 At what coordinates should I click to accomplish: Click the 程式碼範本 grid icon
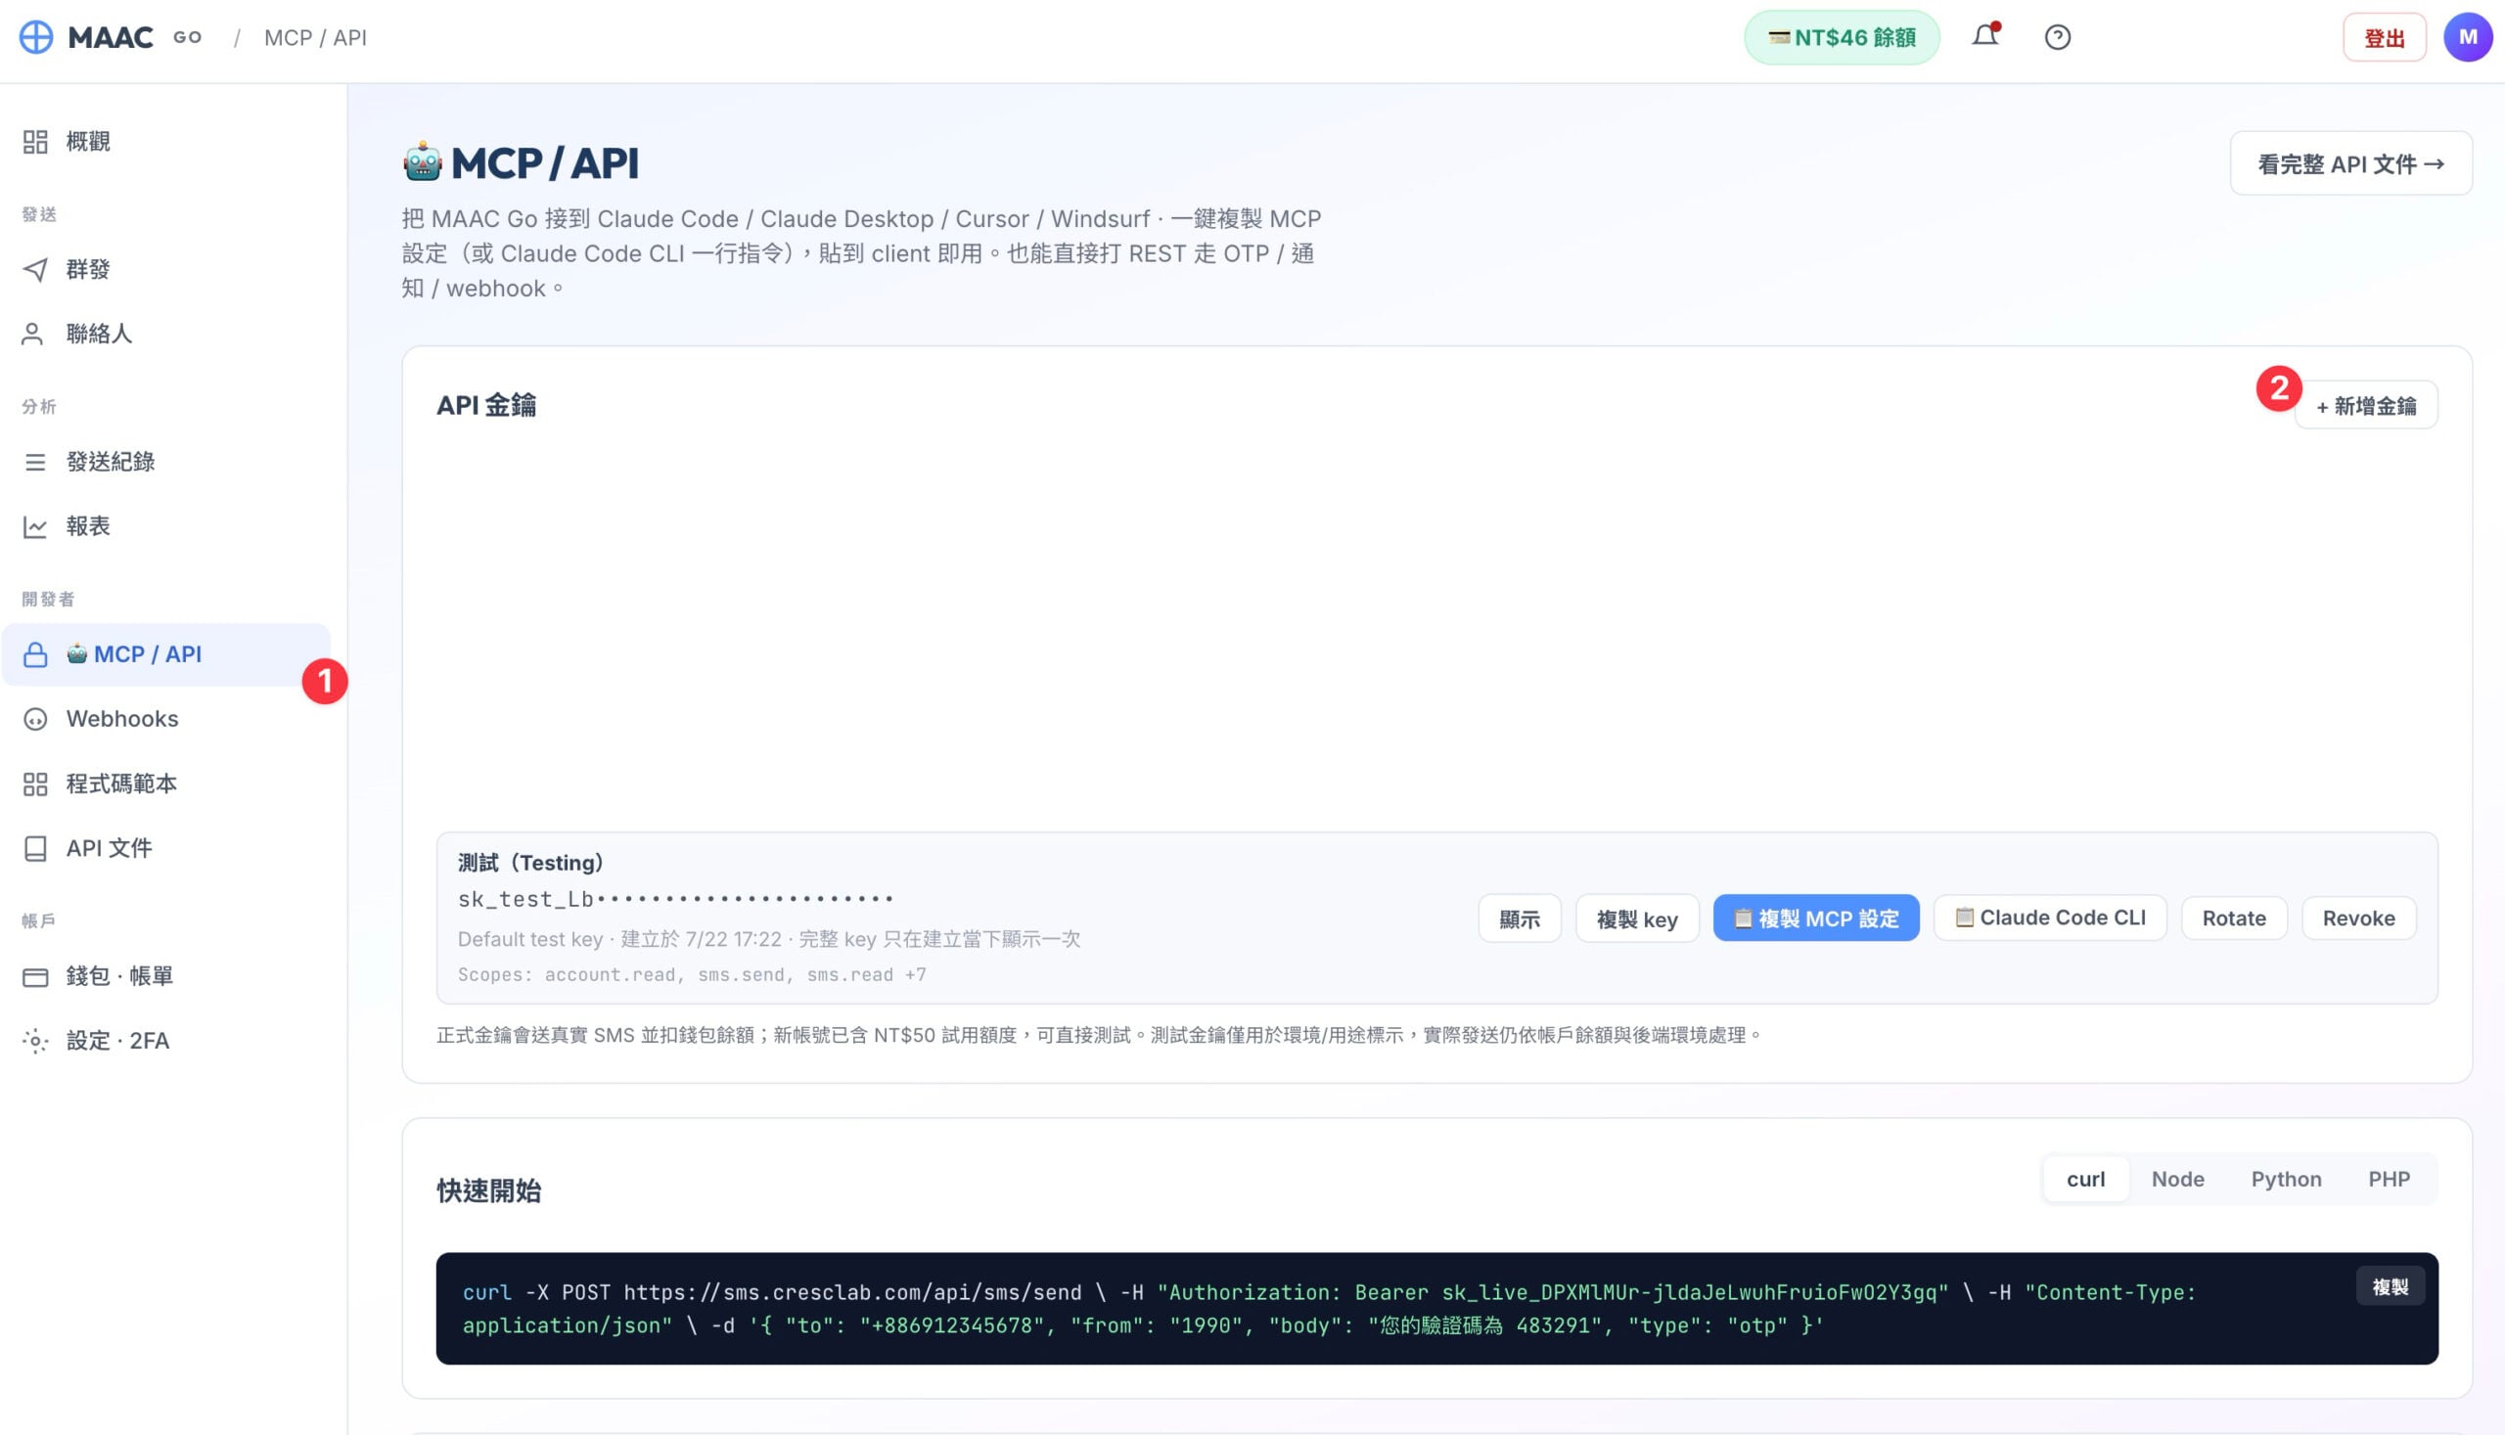35,785
